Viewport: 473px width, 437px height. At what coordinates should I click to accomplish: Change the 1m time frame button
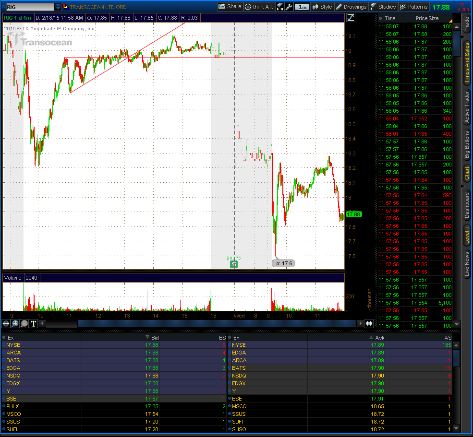click(x=302, y=7)
